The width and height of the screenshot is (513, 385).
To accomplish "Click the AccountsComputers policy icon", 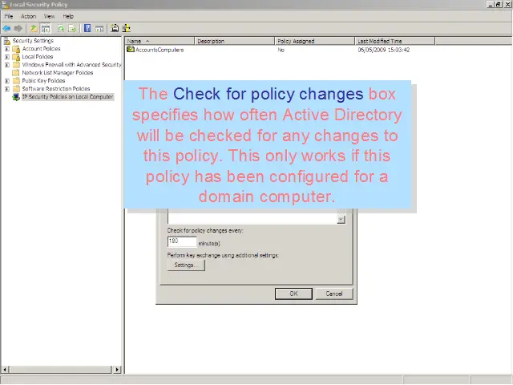I will pos(131,50).
